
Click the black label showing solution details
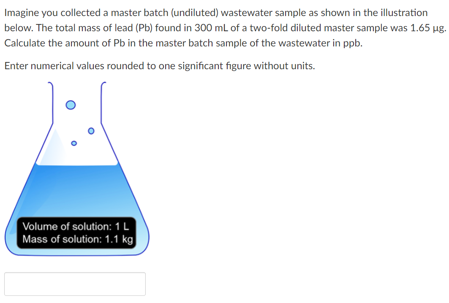(x=77, y=233)
